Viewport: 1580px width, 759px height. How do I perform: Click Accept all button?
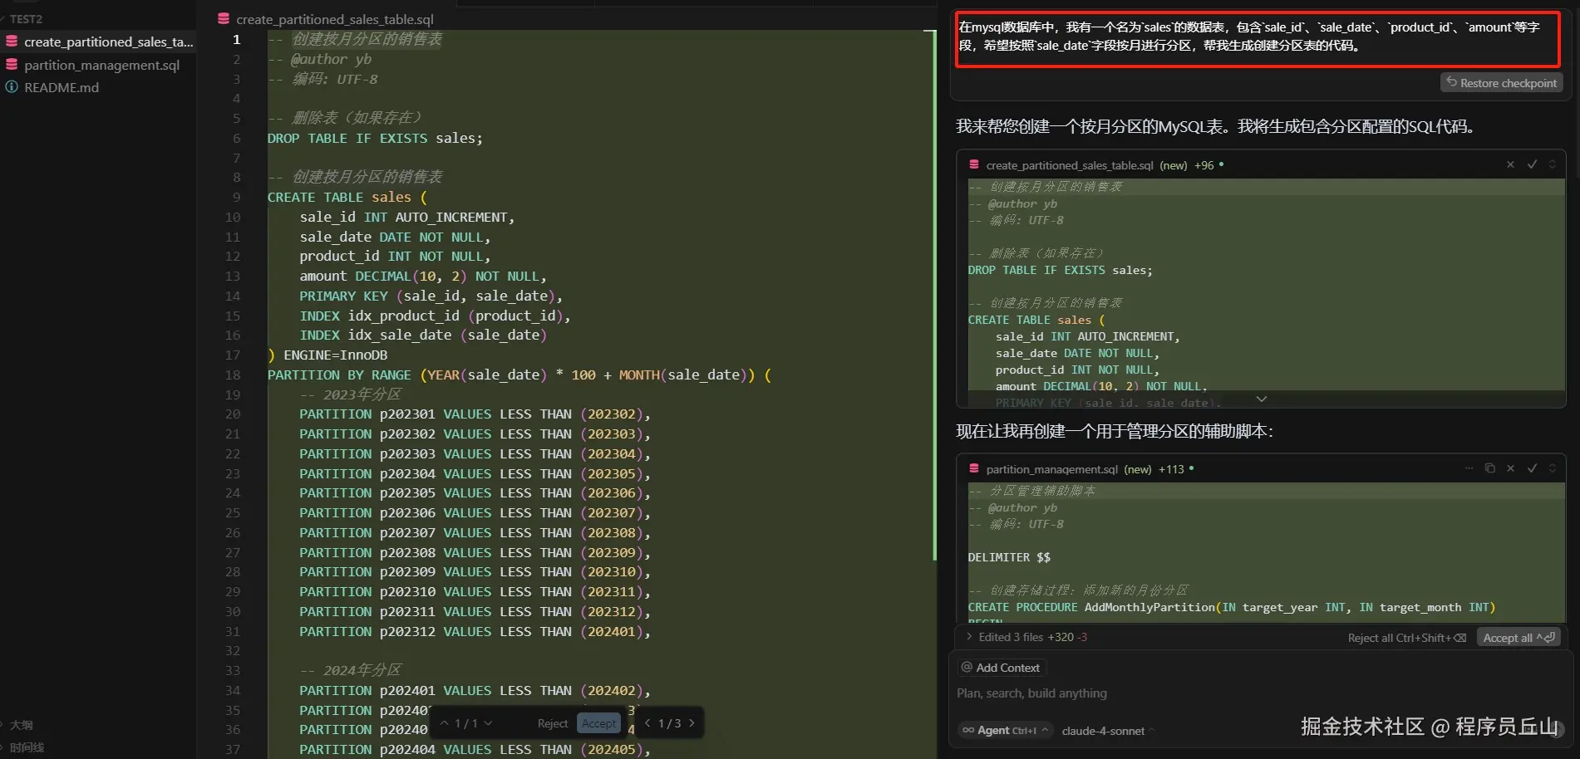coord(1518,638)
